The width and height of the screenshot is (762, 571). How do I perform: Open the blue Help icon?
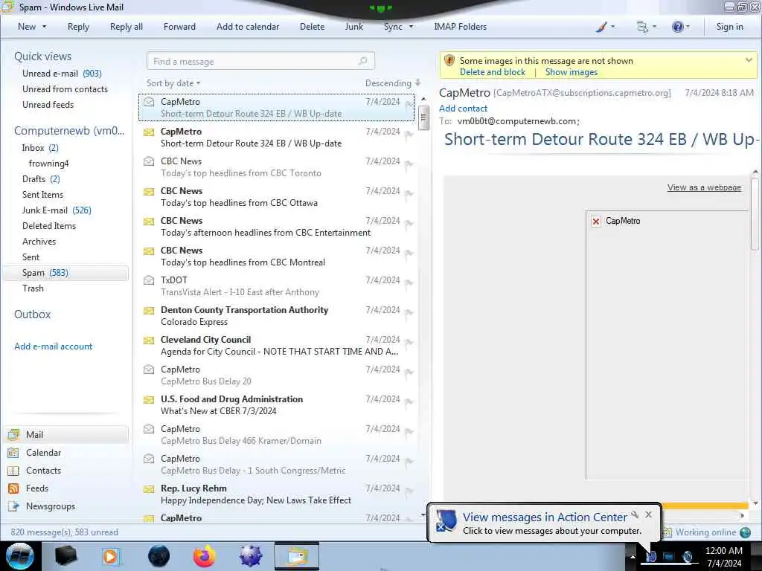pyautogui.click(x=677, y=27)
